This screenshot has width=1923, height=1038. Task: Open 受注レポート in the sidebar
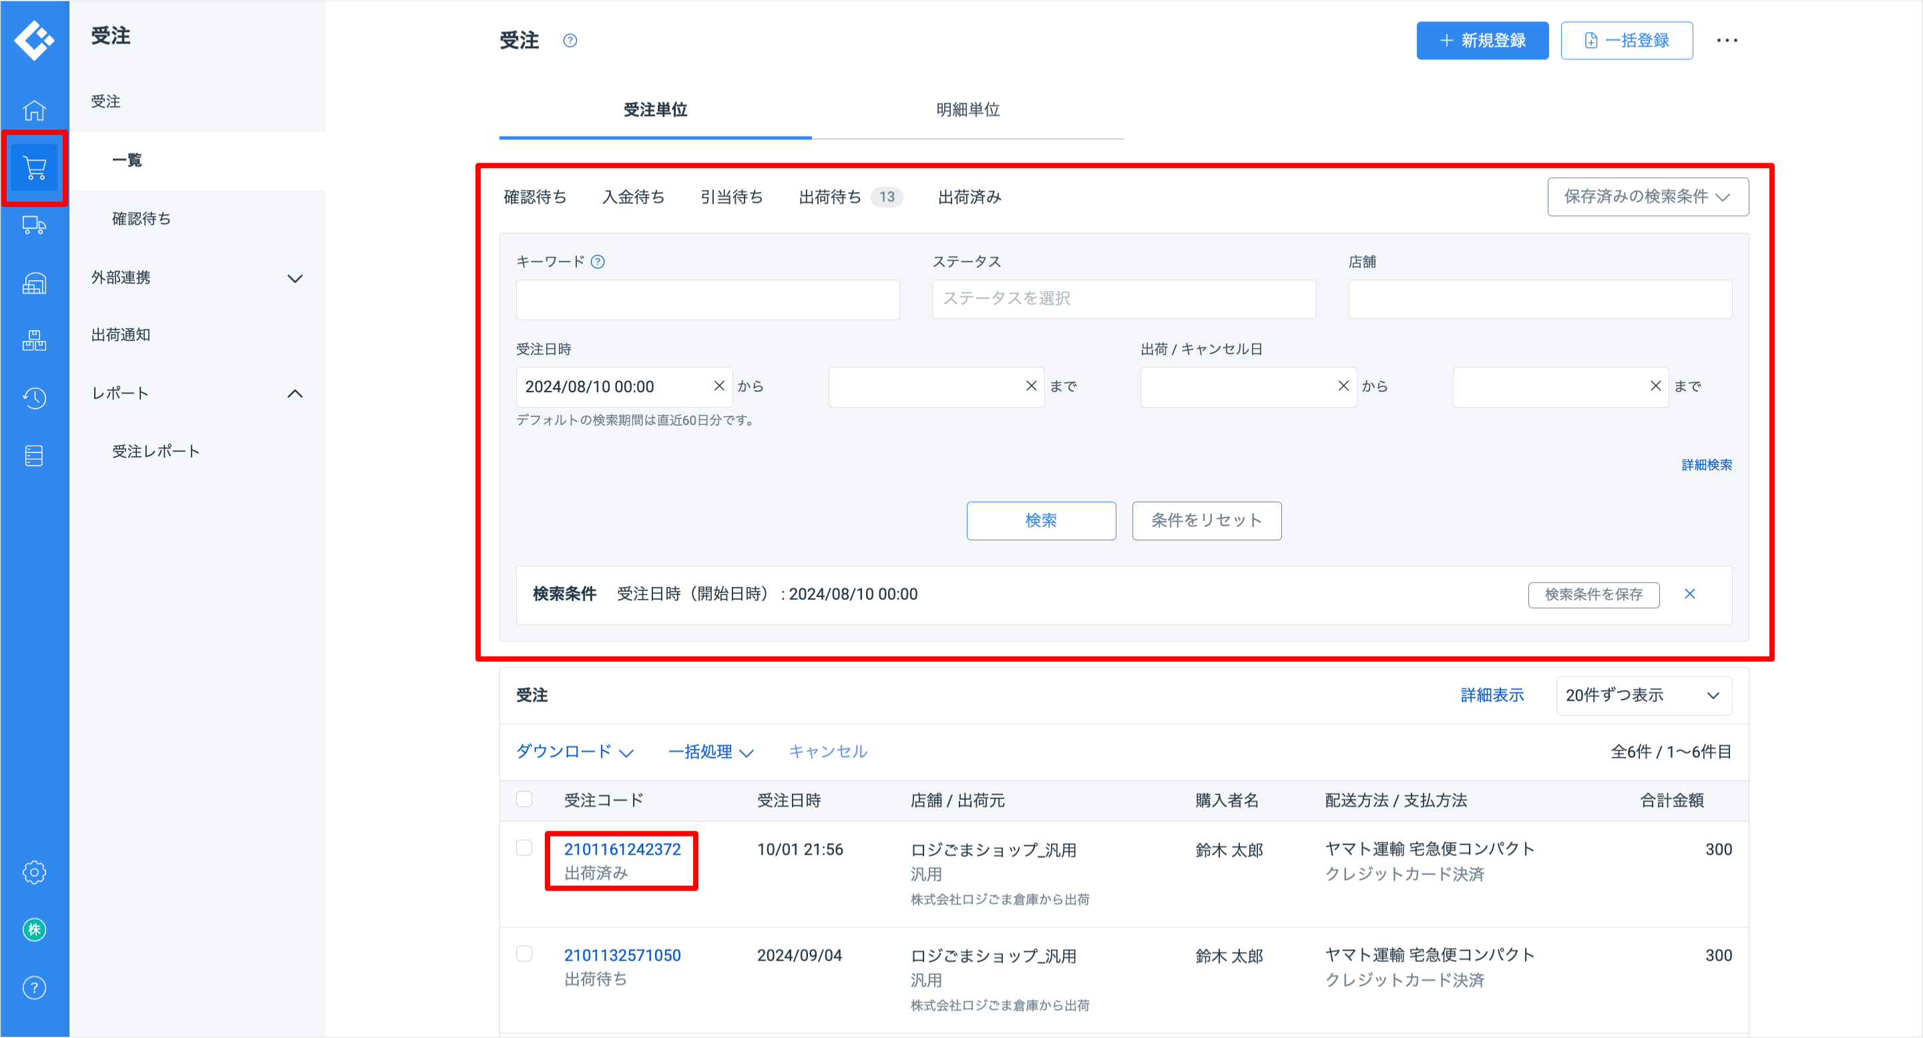[197, 452]
